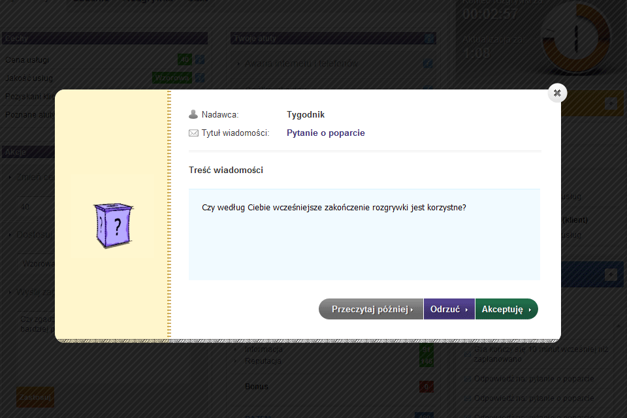Click the plus icon on the yellow panel
This screenshot has width=627, height=418.
coord(611,104)
